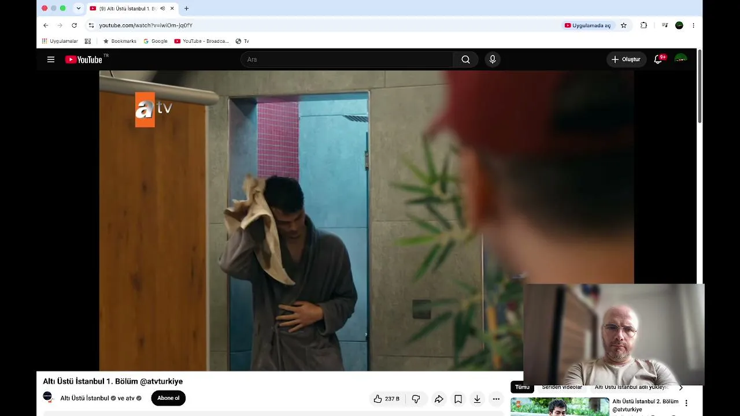Click the video title Altı Üstü İstanbul 1. Bölüm
The image size is (740, 416).
coord(113,381)
